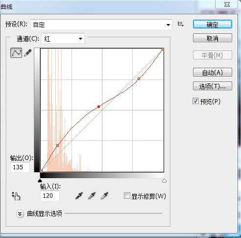Pick the black point eyedropper
The height and width of the screenshot is (238, 241).
click(x=79, y=196)
